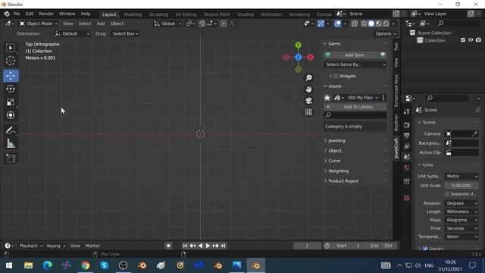Viewport: 485px width, 273px height.
Task: Open the Object Mode dropdown
Action: (39, 24)
